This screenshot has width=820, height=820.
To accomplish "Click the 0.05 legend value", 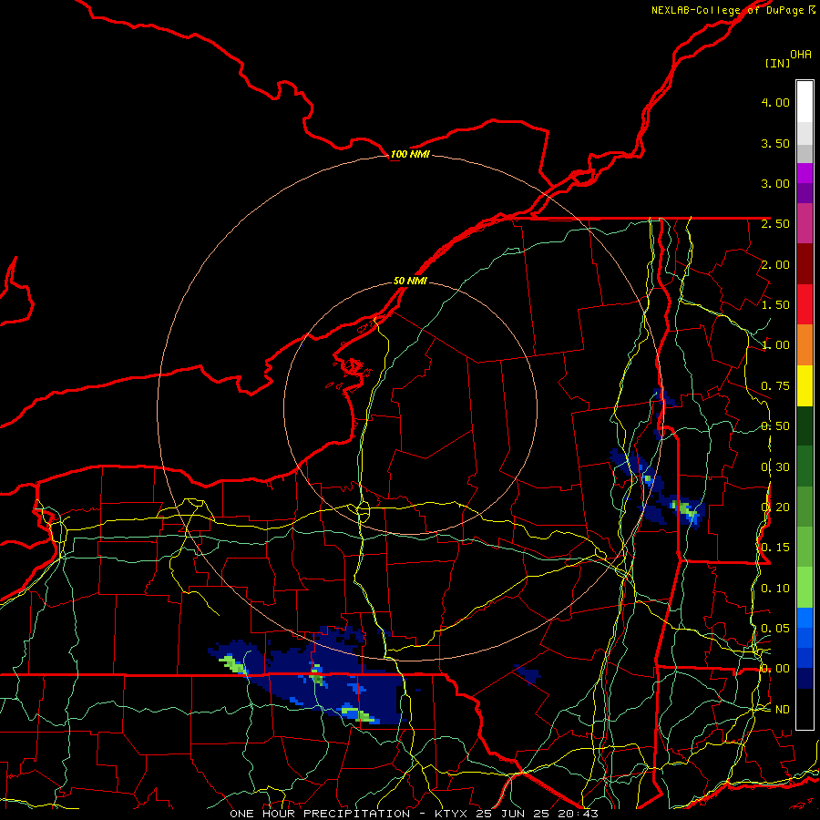I will point(775,629).
